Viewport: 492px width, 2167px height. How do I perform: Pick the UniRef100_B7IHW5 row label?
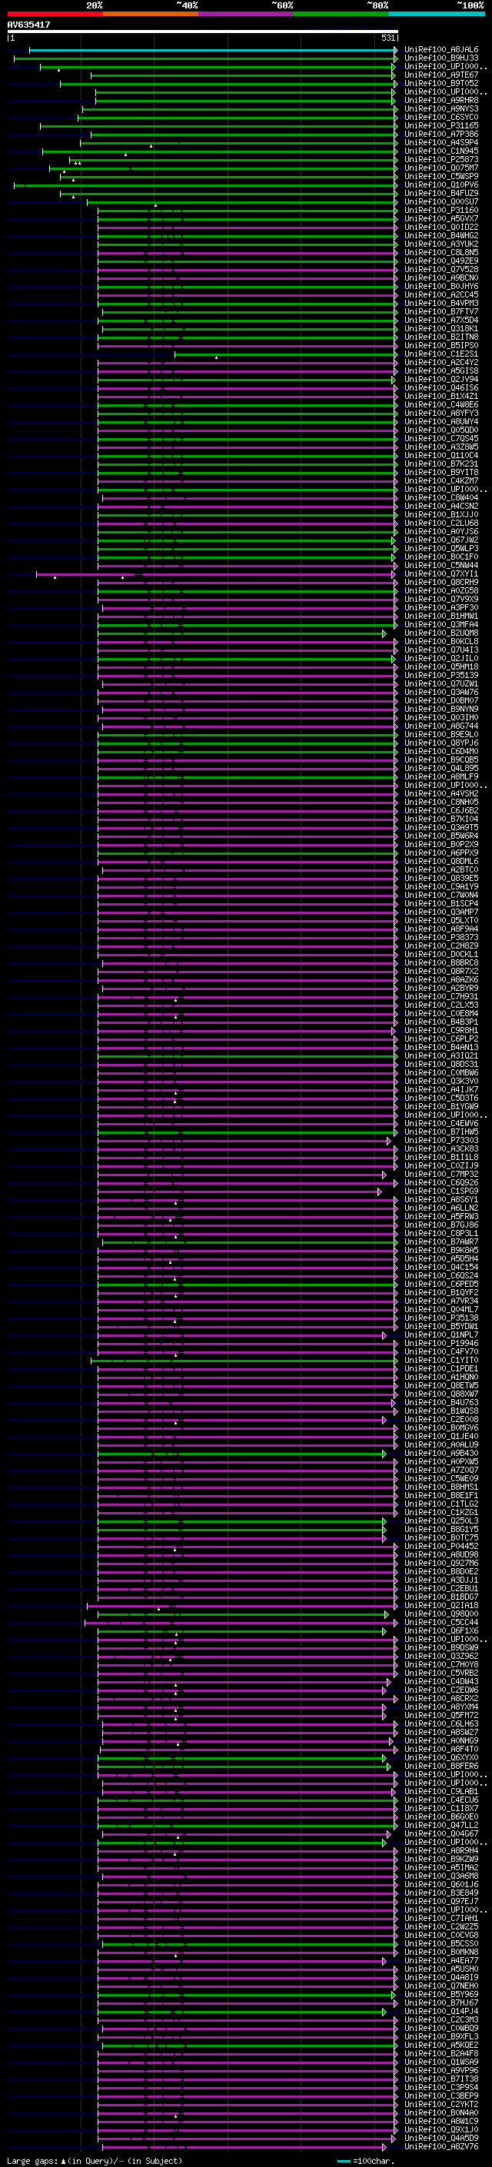pyautogui.click(x=441, y=1132)
